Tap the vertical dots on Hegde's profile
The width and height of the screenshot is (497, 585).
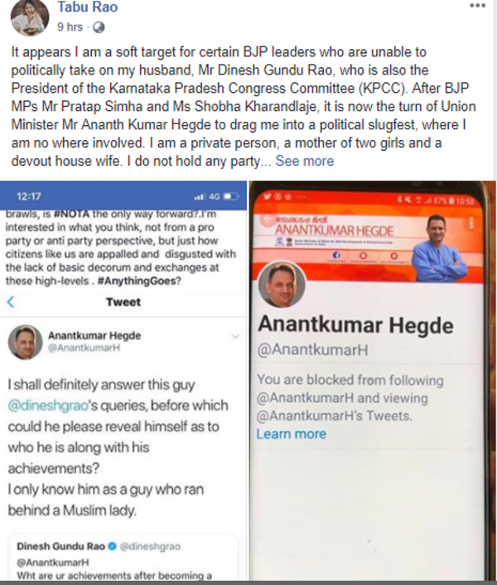(471, 223)
